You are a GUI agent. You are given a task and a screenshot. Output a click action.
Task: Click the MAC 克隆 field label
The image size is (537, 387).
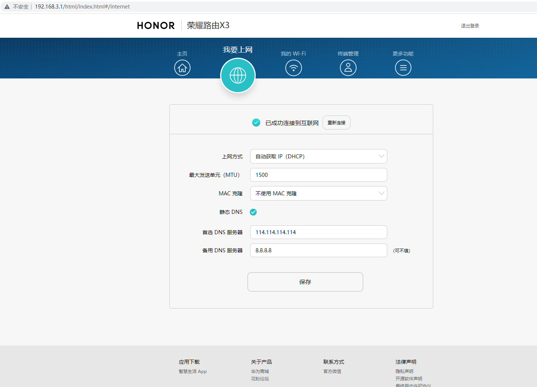pos(231,193)
